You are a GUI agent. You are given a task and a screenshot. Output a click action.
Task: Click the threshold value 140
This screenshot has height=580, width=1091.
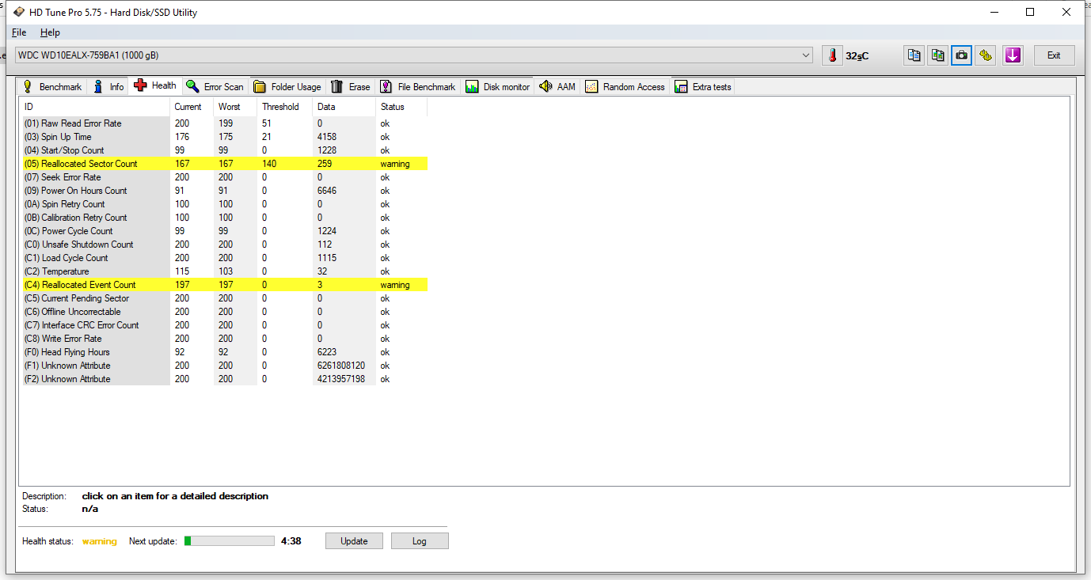click(270, 164)
